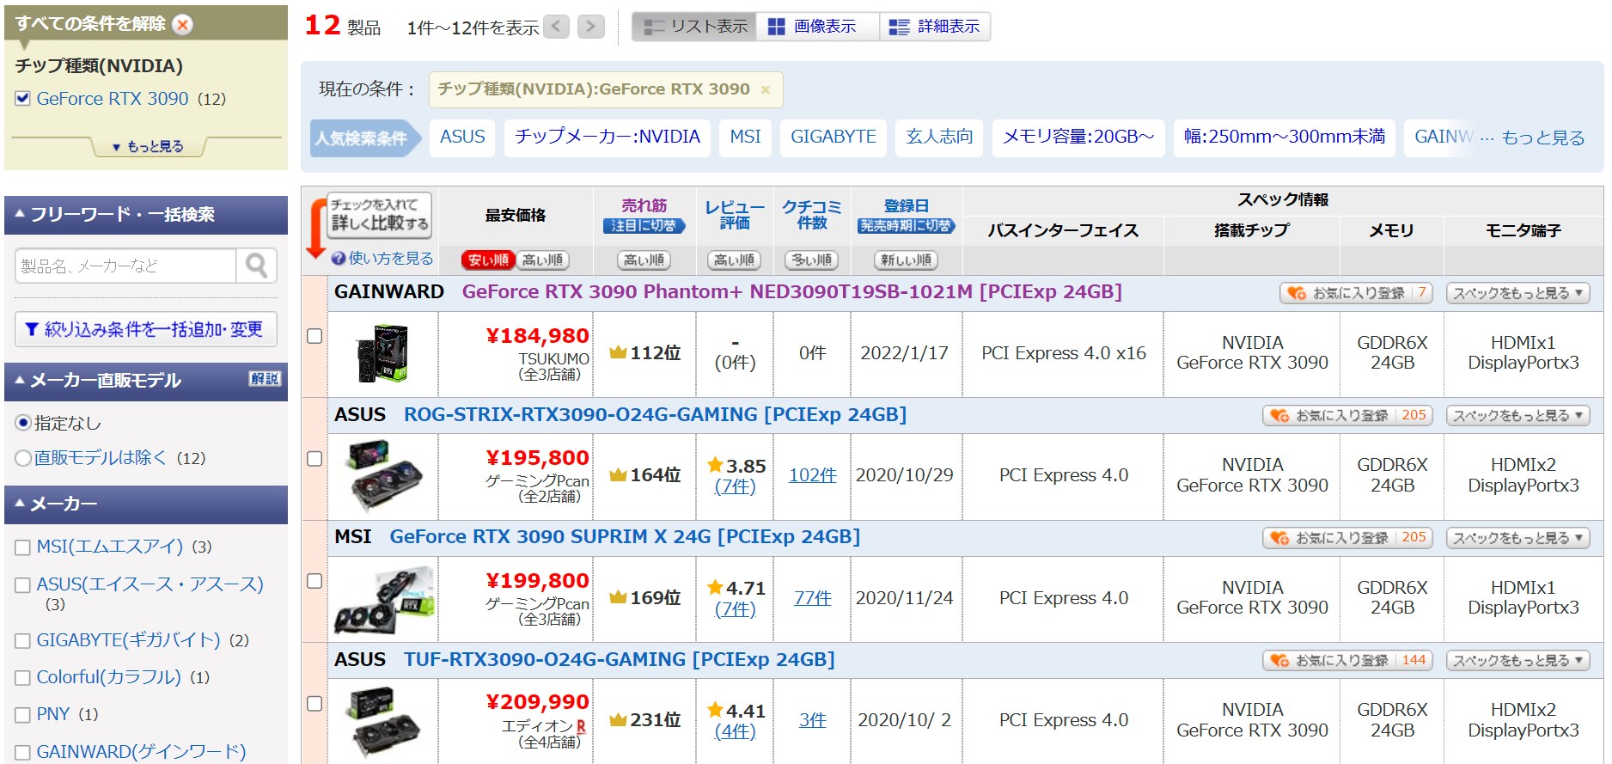The height and width of the screenshot is (764, 1612).
Task: Remove the GeForce RTX 3090 condition tag
Action: coord(766,89)
